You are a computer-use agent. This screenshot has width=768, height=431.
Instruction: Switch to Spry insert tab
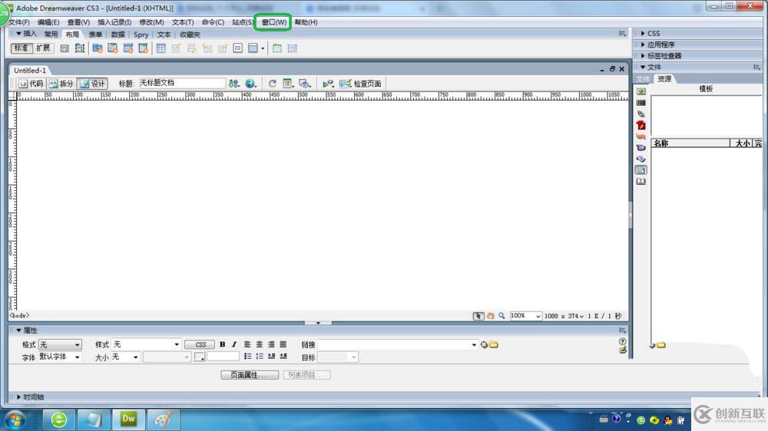click(x=141, y=35)
